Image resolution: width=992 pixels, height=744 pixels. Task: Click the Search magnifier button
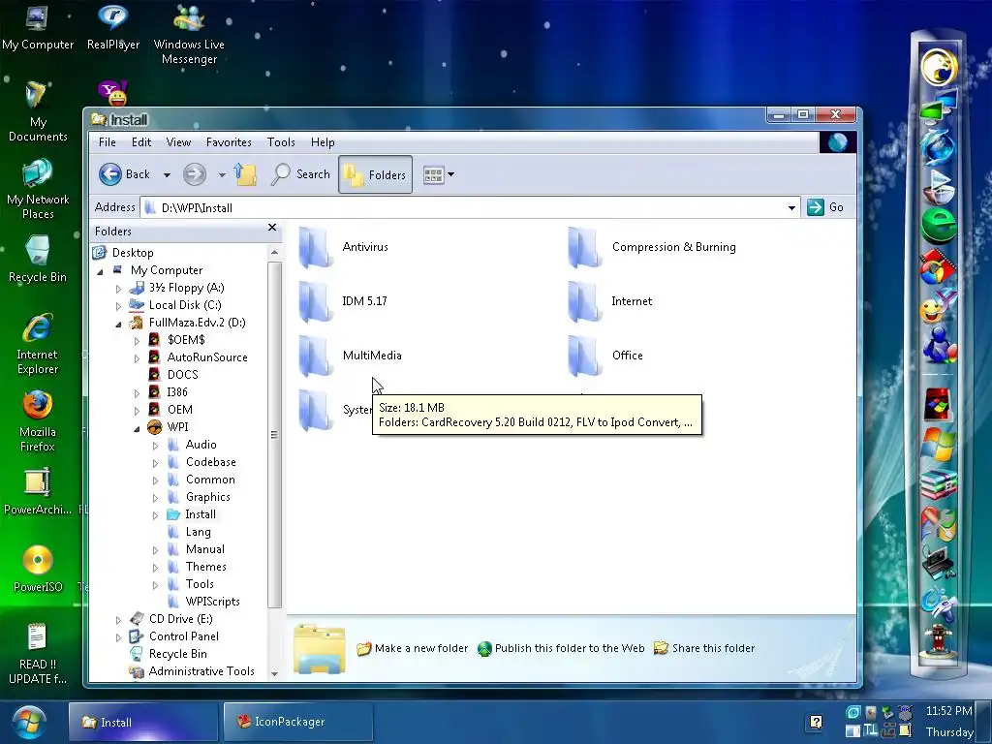(x=300, y=174)
